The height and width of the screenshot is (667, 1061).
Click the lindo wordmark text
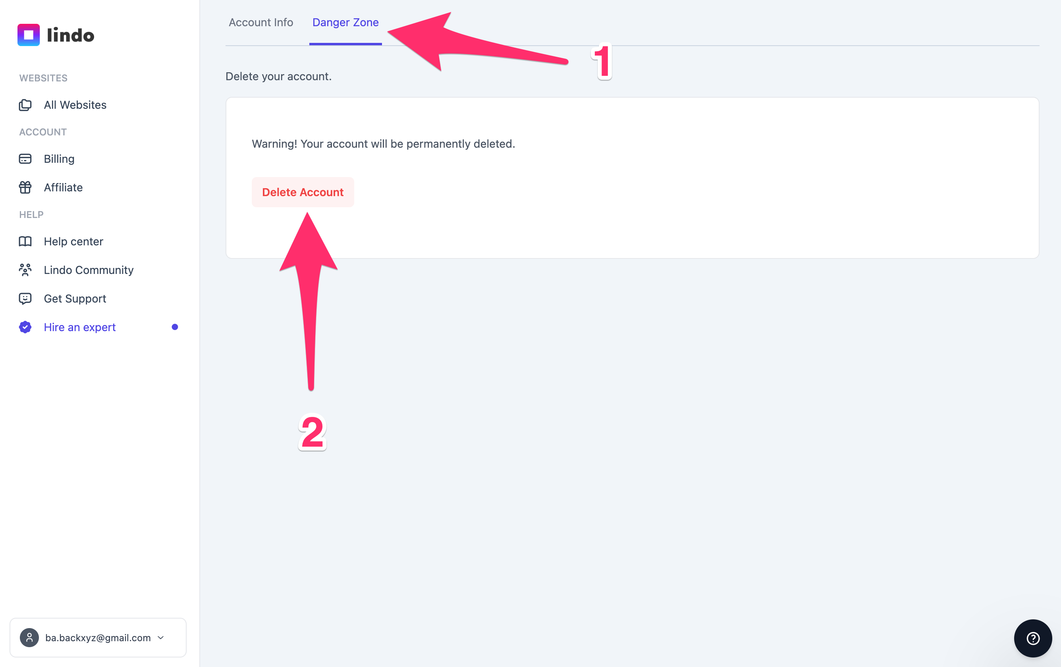point(71,35)
